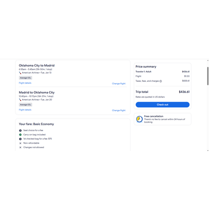Click the Free cancellation clock icon
The height and width of the screenshot is (209, 209).
point(139,119)
